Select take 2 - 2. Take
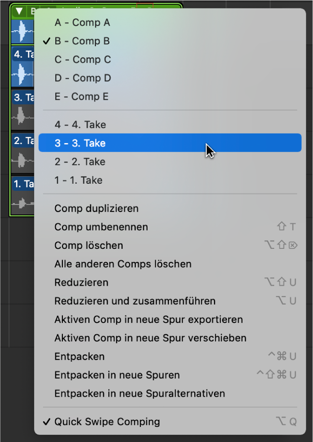The height and width of the screenshot is (442, 313). tap(79, 161)
